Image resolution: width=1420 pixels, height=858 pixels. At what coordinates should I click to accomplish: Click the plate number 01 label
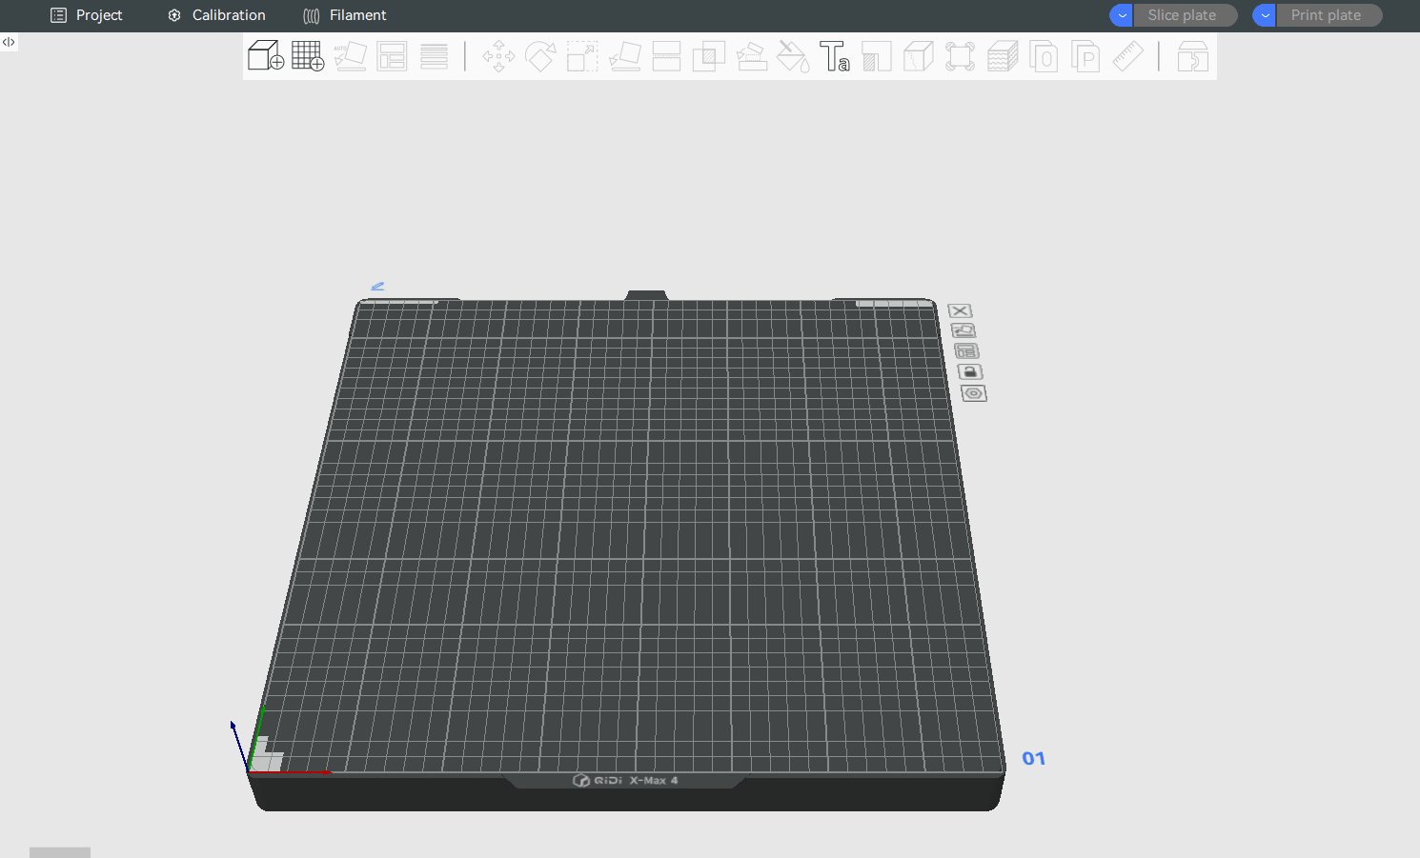click(1034, 758)
